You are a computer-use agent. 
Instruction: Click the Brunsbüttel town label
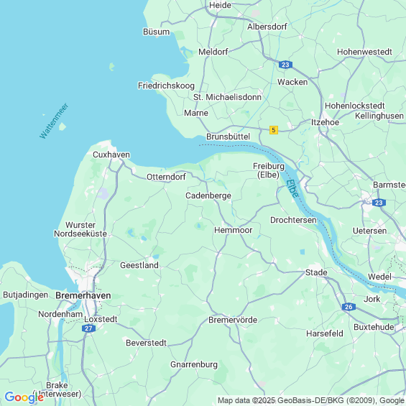[x=228, y=137]
